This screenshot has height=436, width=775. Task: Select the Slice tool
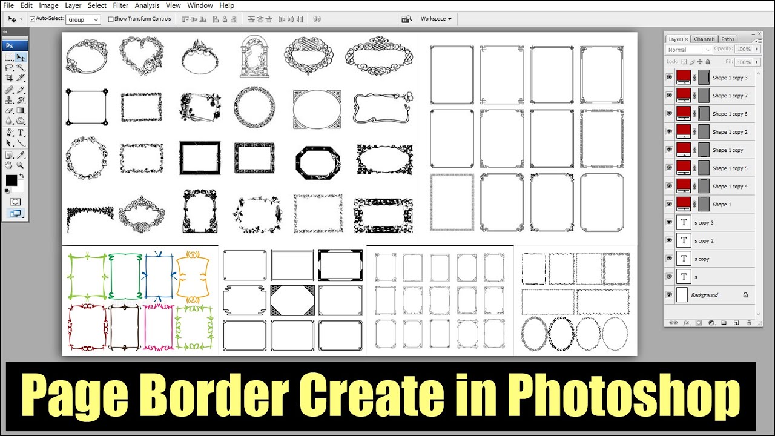[21, 78]
